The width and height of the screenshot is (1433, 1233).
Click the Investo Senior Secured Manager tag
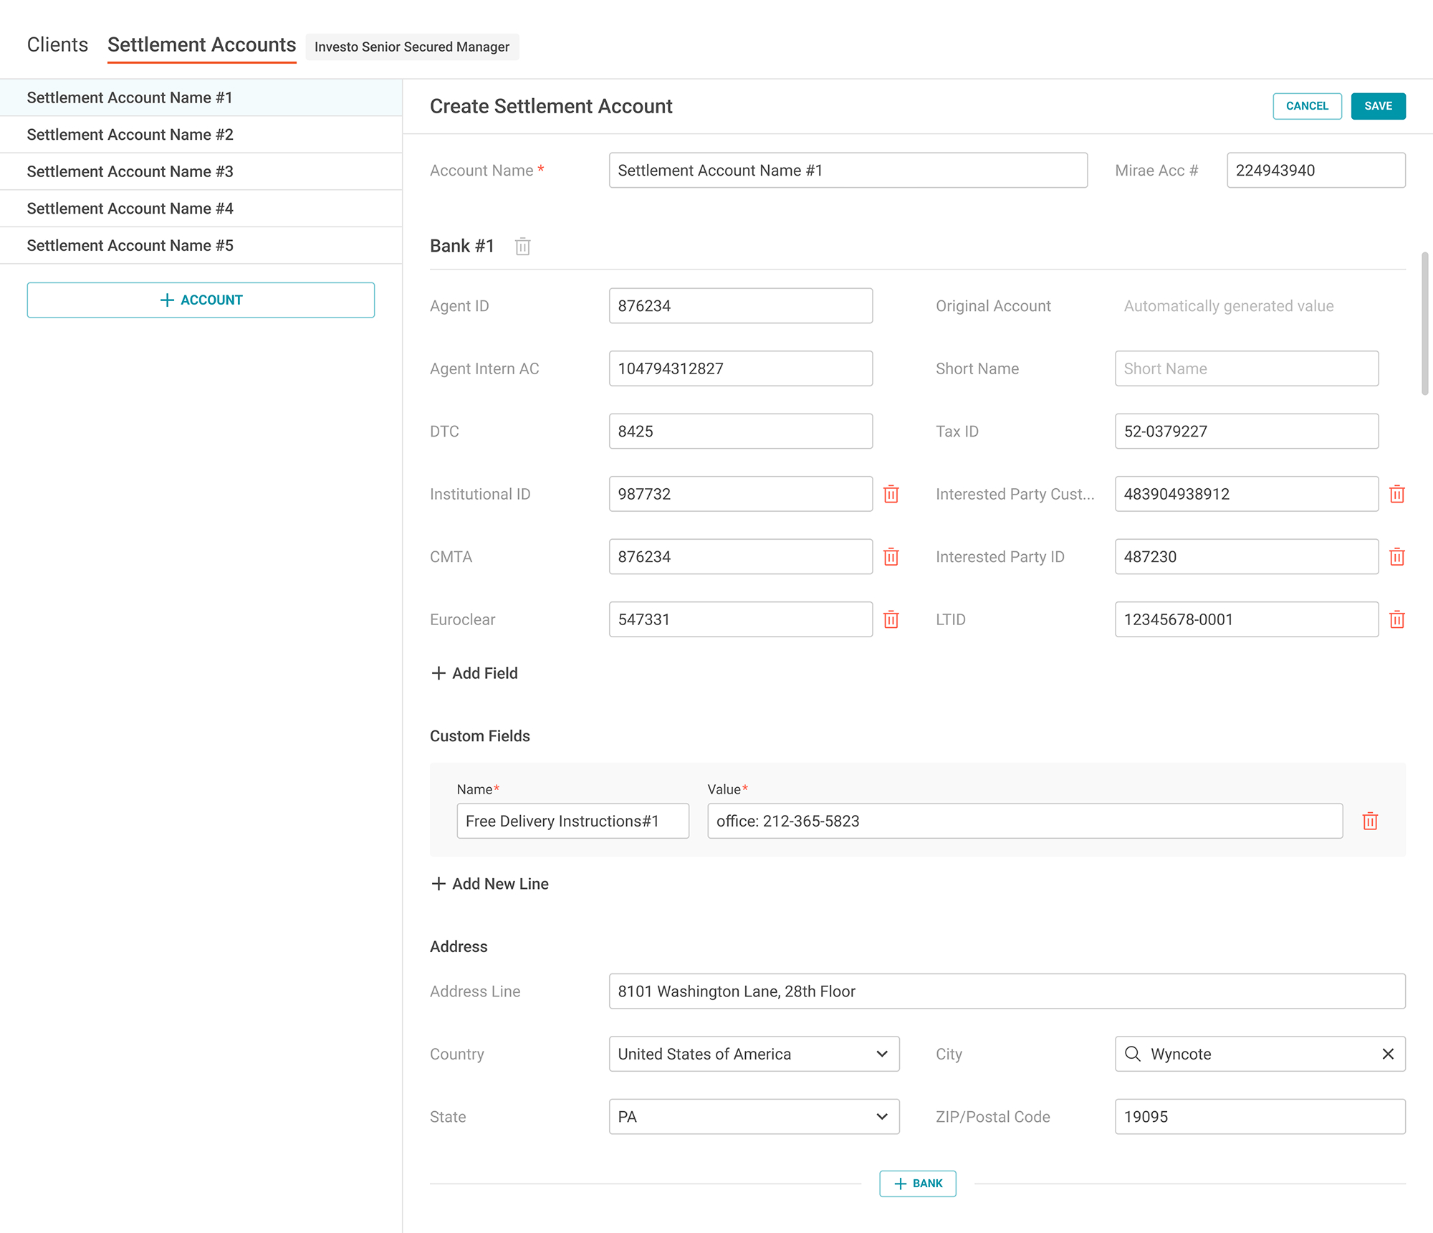point(412,47)
